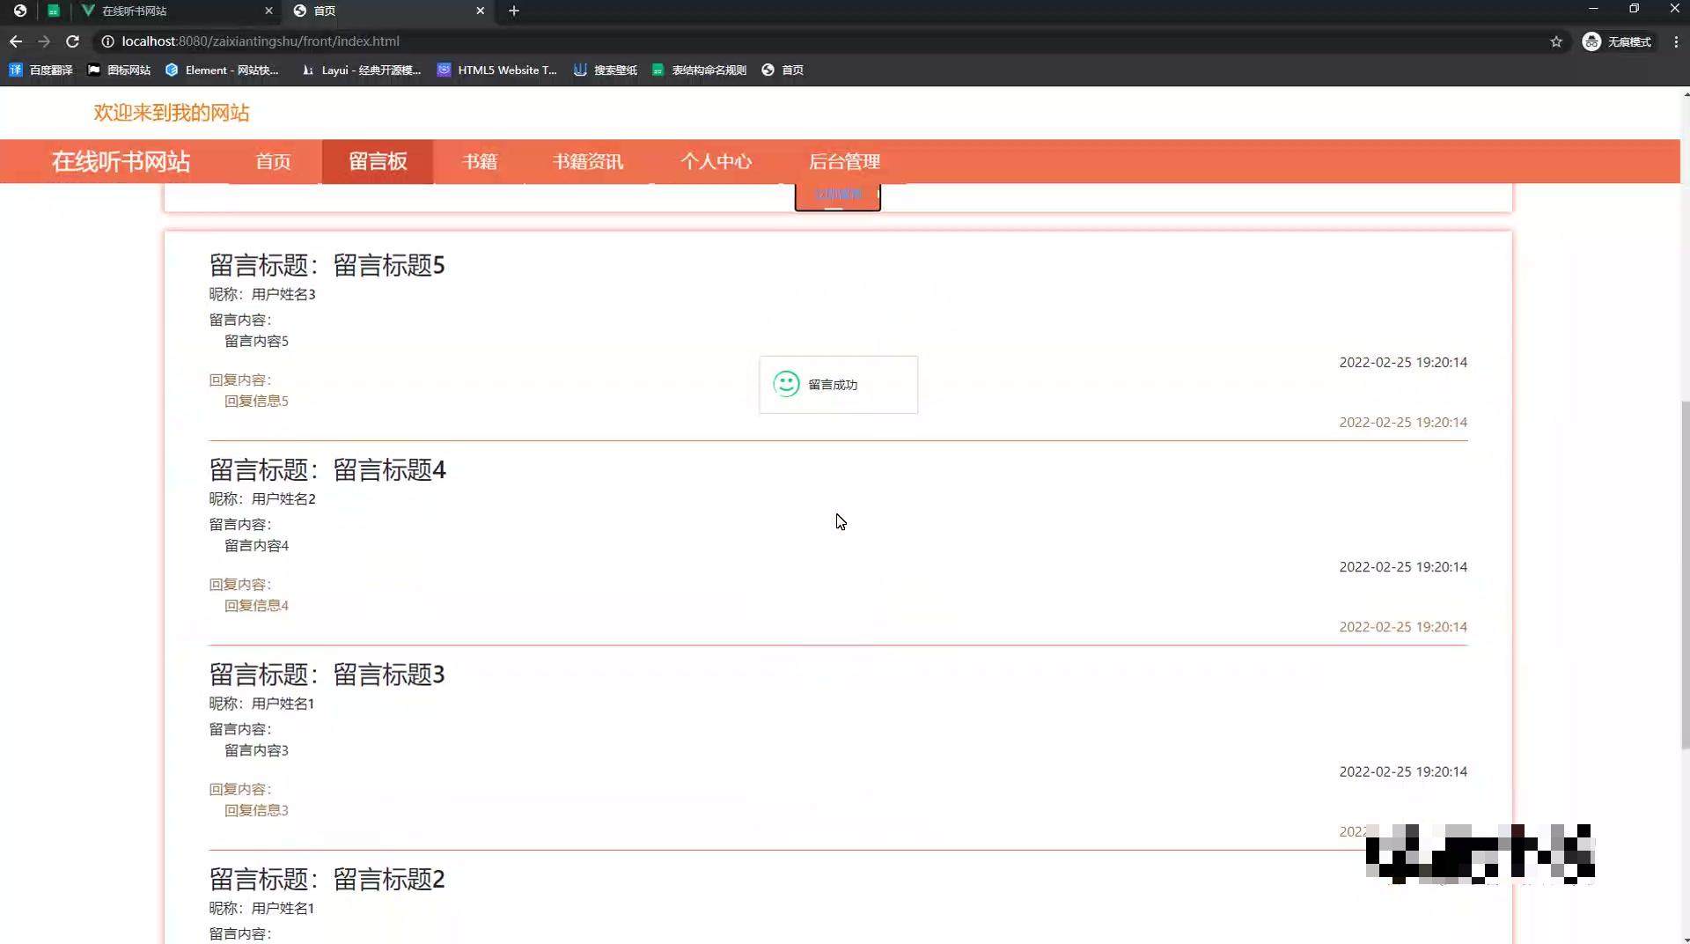Reload the current page
The height and width of the screenshot is (944, 1690).
point(73,41)
